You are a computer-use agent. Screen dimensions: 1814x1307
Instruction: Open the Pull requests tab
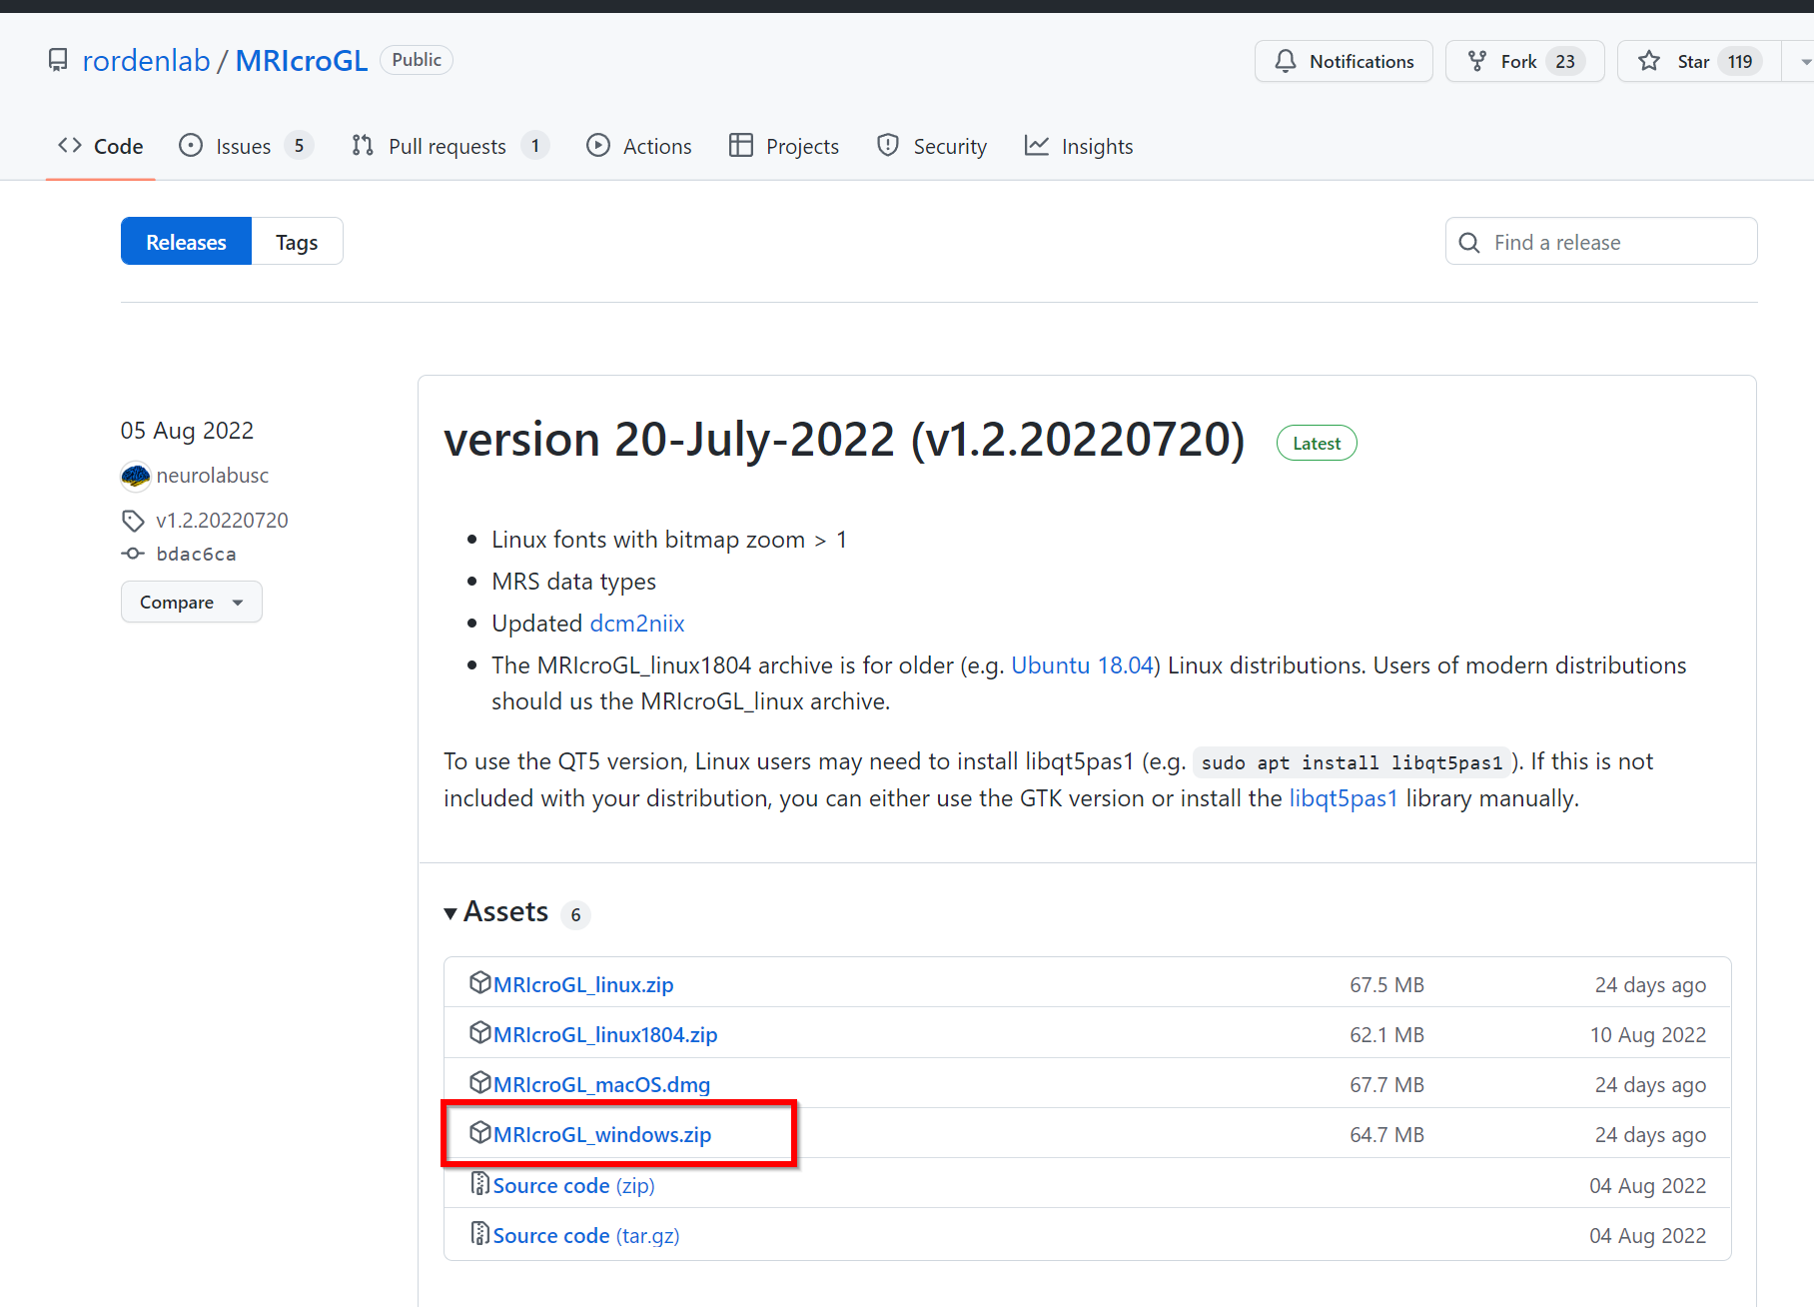point(450,146)
